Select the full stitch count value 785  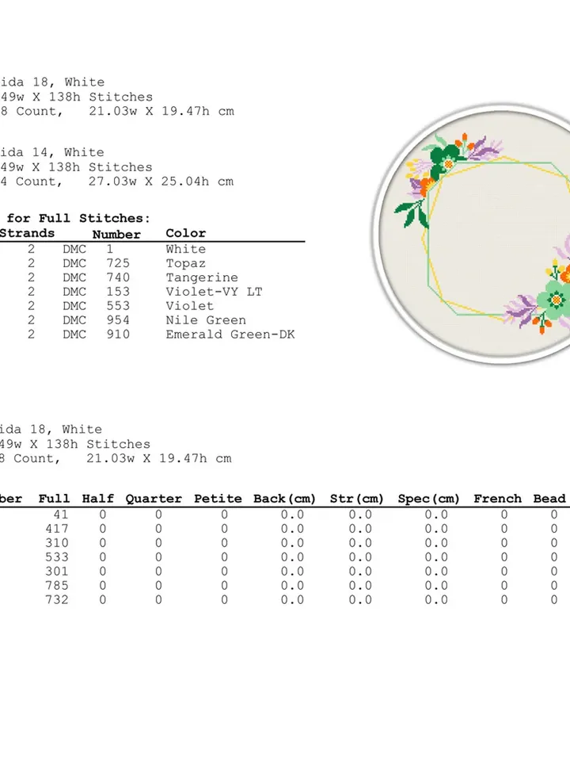57,586
